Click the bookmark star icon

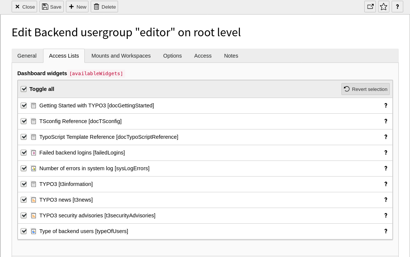pyautogui.click(x=383, y=6)
